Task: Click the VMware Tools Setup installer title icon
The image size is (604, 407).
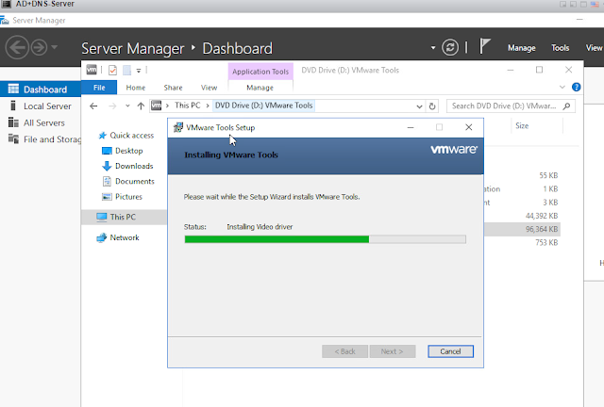Action: (x=178, y=127)
